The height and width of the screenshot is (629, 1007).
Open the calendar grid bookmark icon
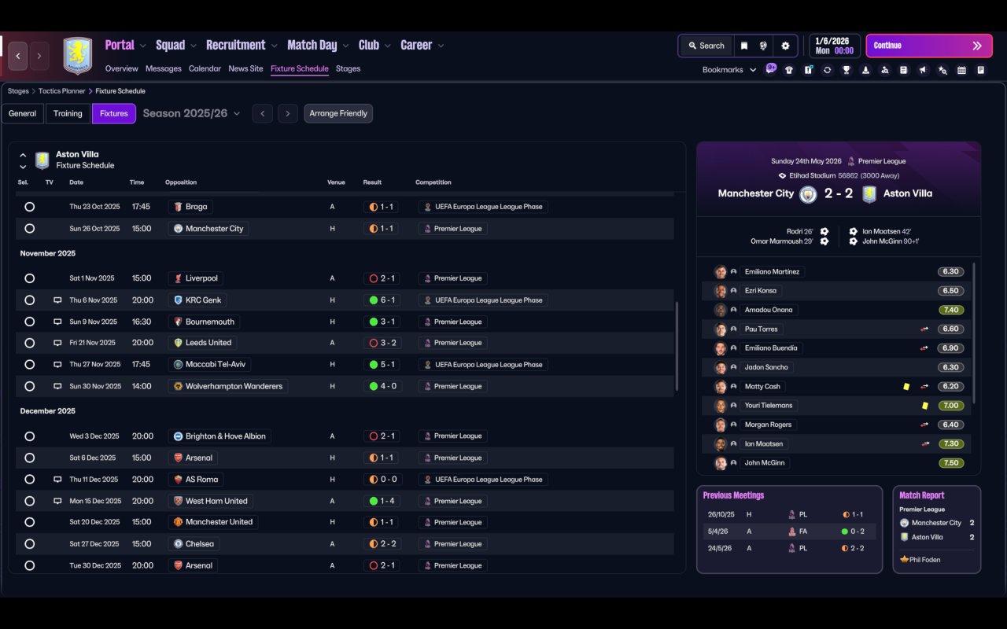tap(961, 70)
